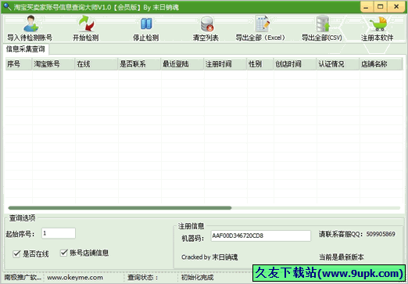Focus the 起始序号 input field
This screenshot has height=284, width=408.
(59, 233)
